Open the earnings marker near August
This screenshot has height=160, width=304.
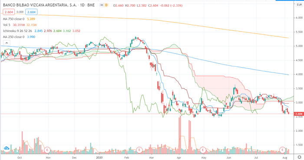pos(282,150)
